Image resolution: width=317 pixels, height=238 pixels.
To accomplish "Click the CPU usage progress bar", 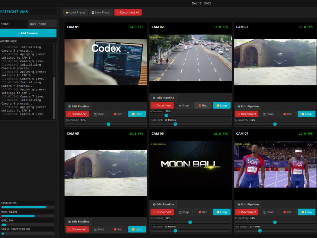I will [28, 207].
